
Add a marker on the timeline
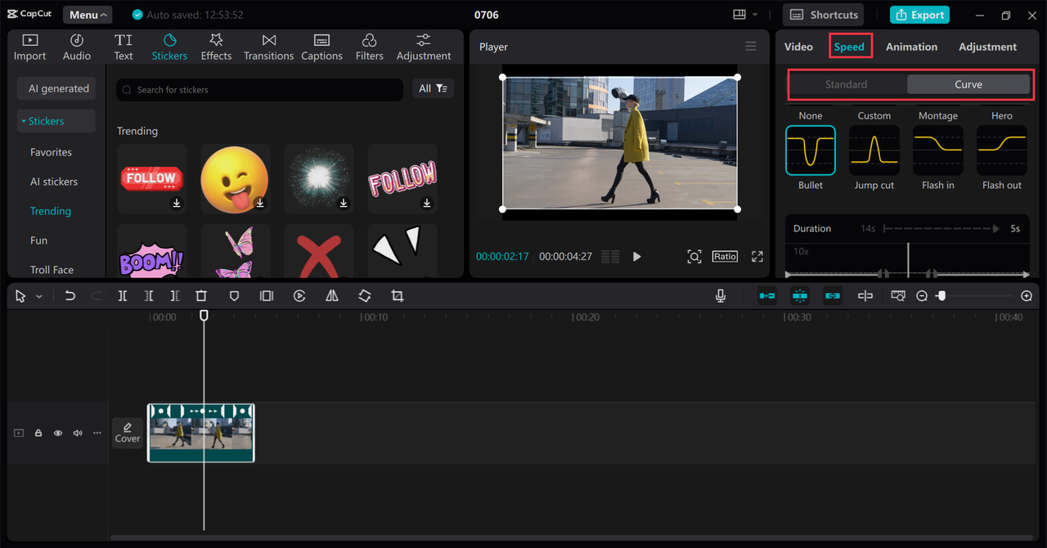(234, 296)
